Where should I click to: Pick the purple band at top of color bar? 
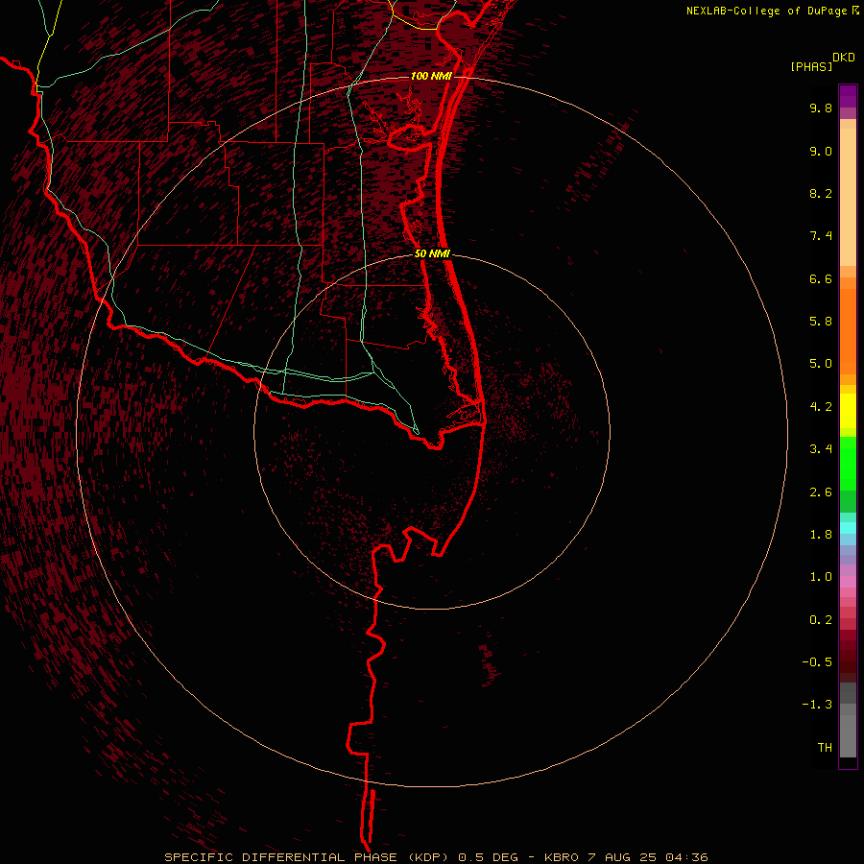coord(848,96)
